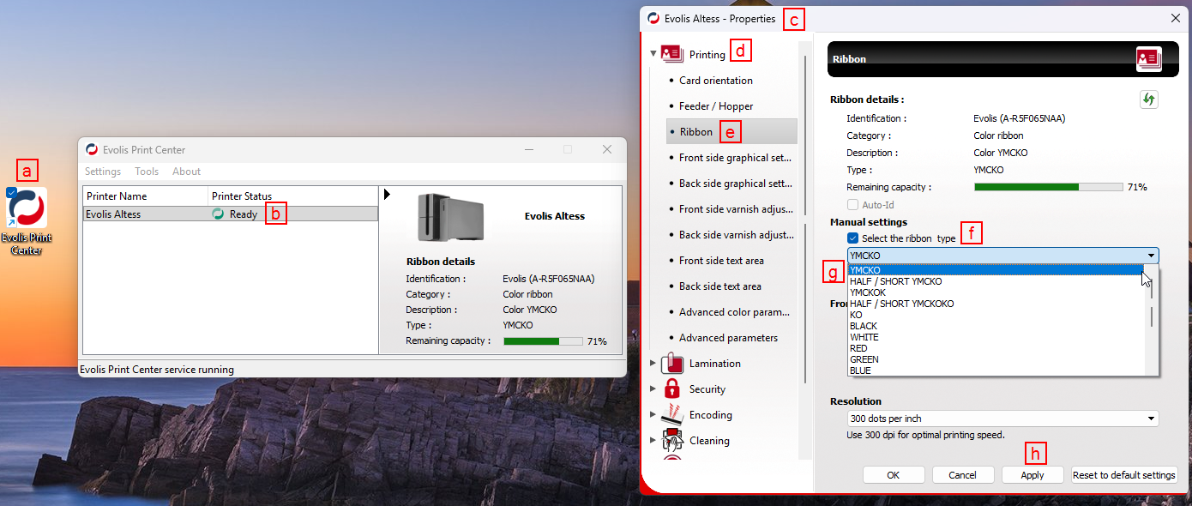
Task: Open the About menu in Print Center
Action: tap(186, 172)
